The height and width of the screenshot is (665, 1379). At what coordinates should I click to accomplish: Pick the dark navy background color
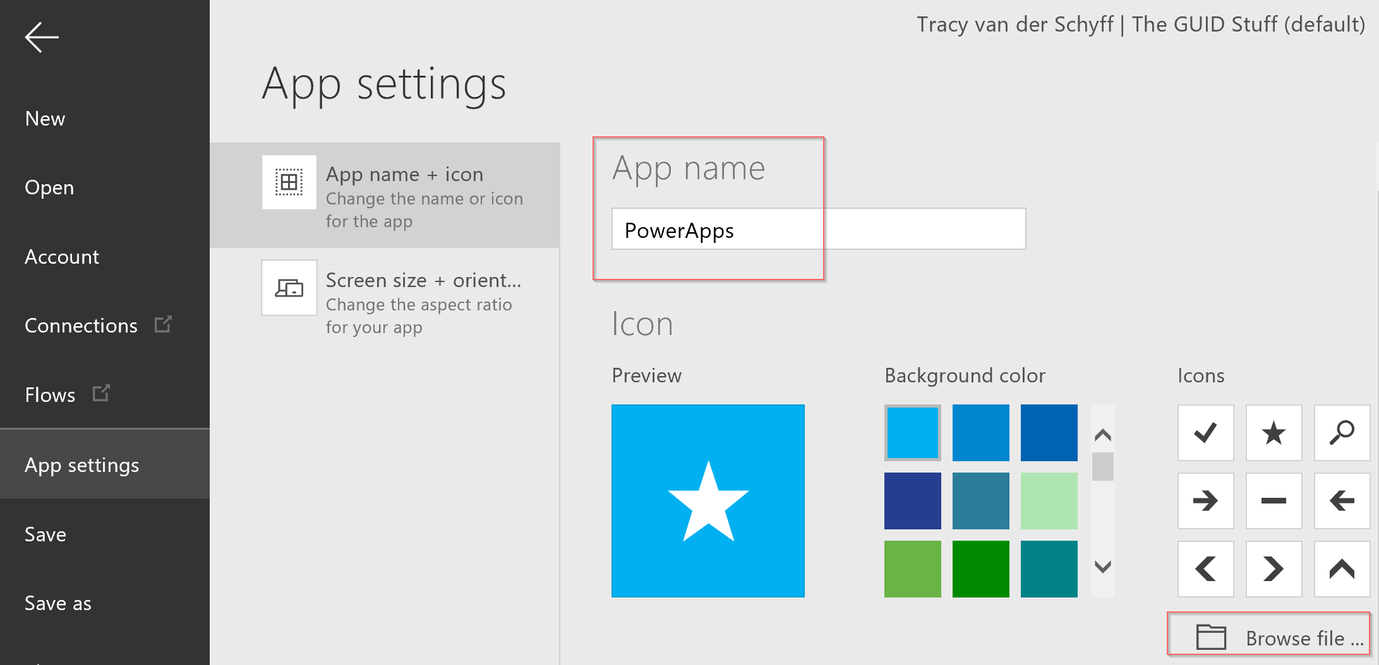[913, 501]
